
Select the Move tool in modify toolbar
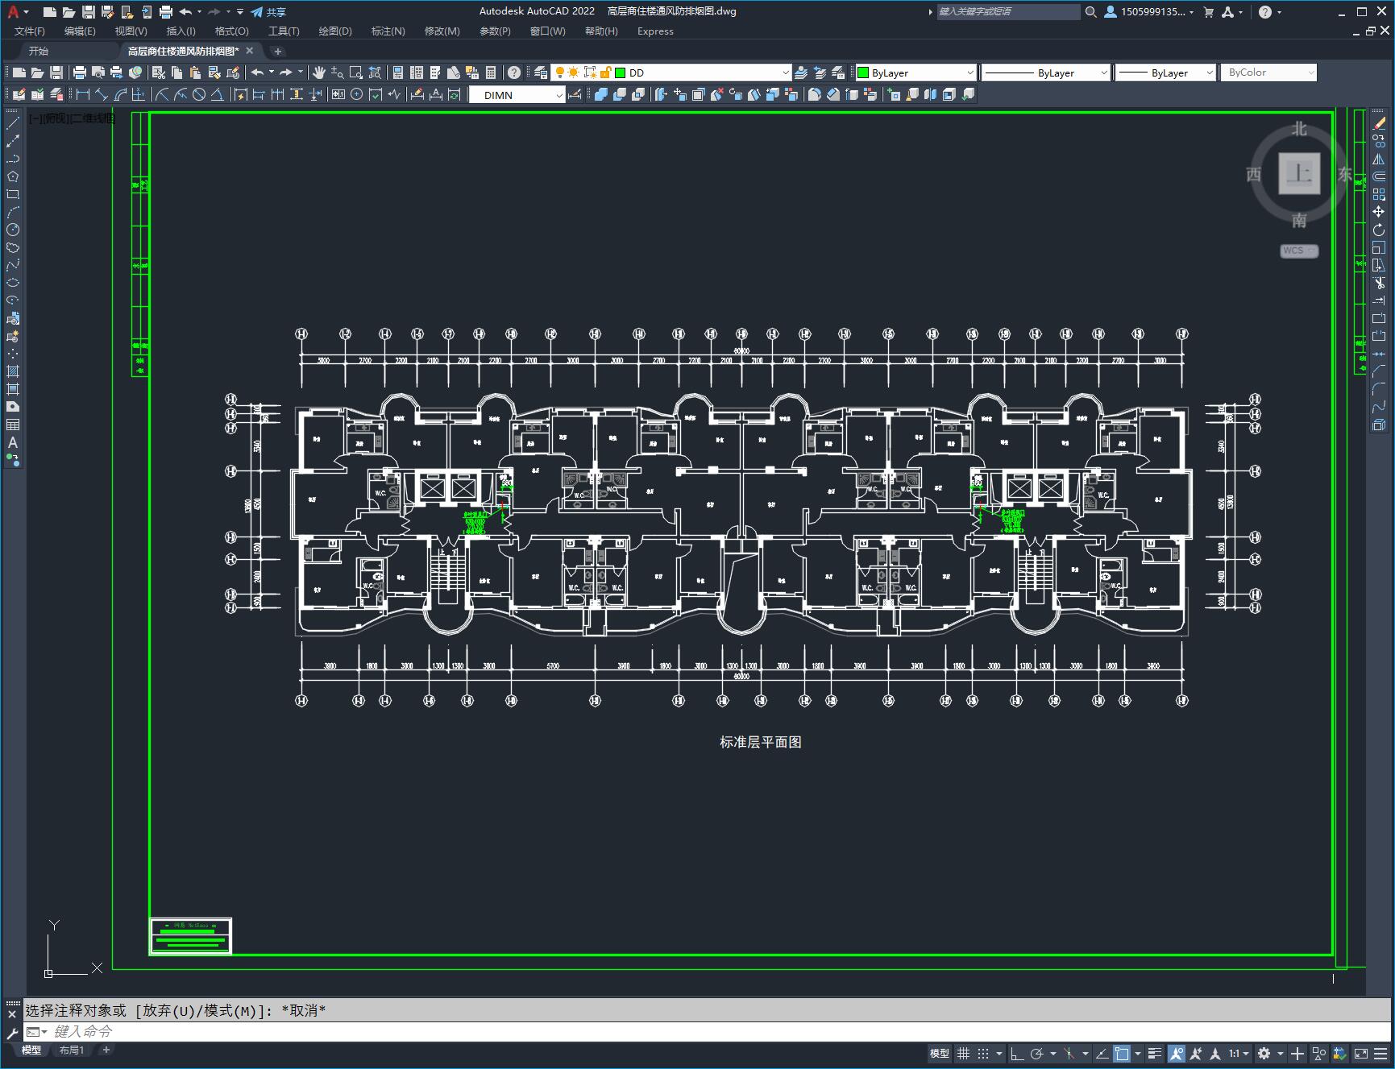(x=1379, y=212)
